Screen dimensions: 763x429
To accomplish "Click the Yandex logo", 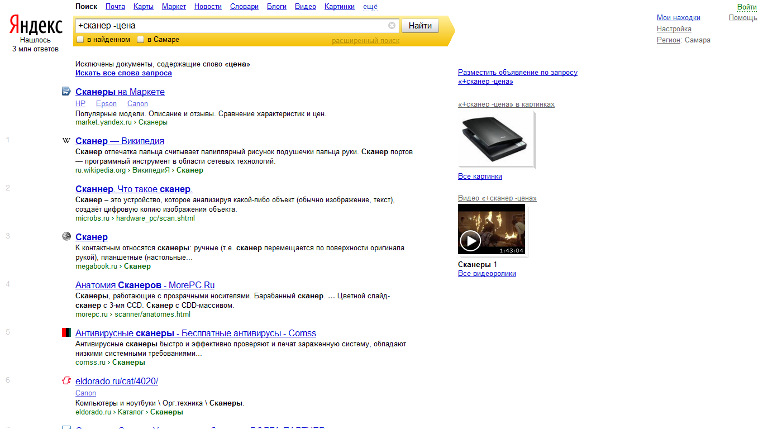I will pos(36,26).
